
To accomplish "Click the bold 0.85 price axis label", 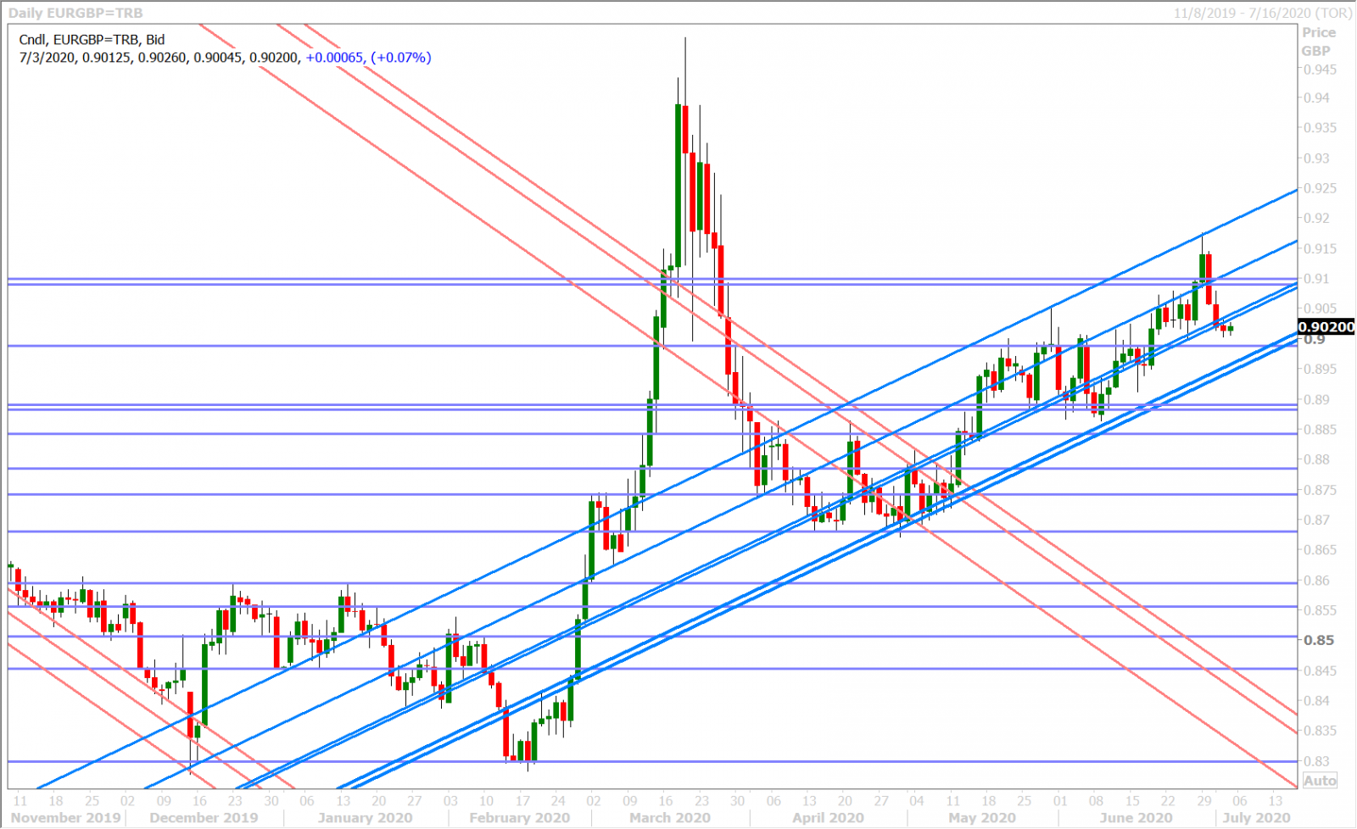I will pyautogui.click(x=1318, y=640).
